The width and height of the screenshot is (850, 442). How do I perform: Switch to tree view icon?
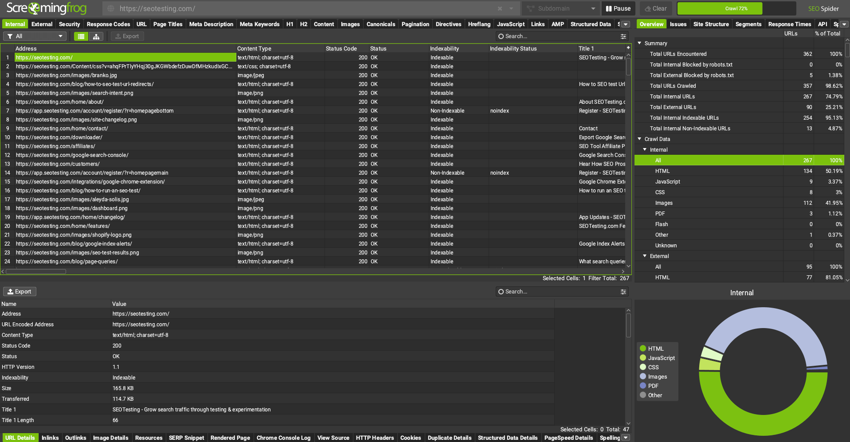96,36
